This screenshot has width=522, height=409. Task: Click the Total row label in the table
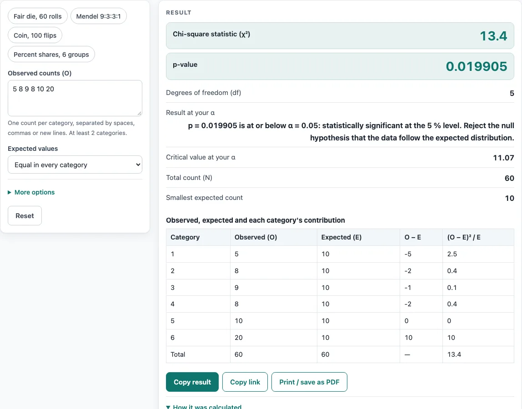pos(178,354)
